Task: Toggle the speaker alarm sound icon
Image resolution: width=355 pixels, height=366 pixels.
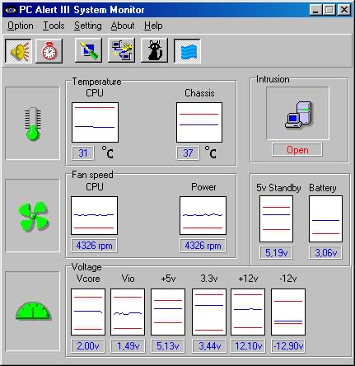Action: pyautogui.click(x=18, y=51)
